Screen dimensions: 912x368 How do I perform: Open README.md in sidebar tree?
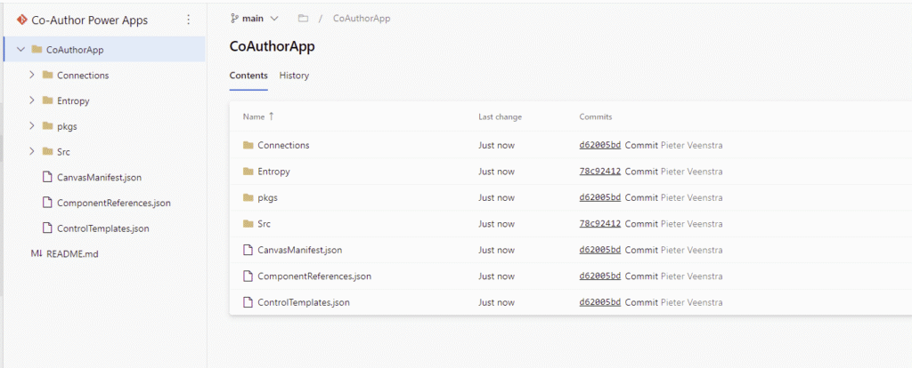(72, 253)
